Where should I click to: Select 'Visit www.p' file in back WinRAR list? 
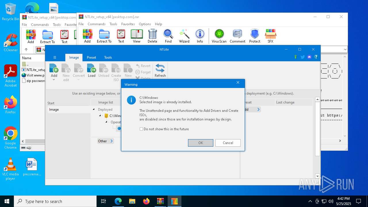click(33, 75)
